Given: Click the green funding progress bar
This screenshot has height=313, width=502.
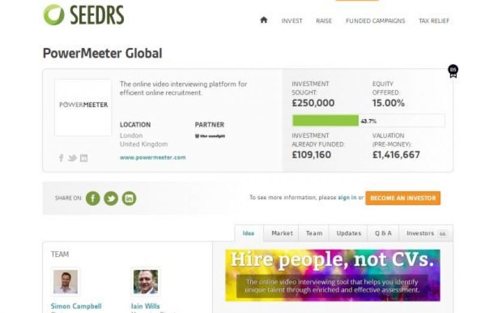Looking at the screenshot, I should point(325,121).
